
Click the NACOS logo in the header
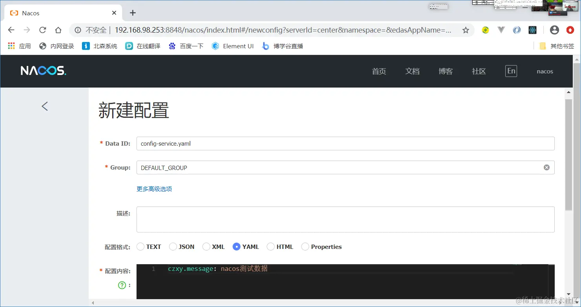click(x=43, y=71)
